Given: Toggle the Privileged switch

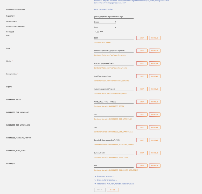Looking at the screenshot, I should 97,32.
